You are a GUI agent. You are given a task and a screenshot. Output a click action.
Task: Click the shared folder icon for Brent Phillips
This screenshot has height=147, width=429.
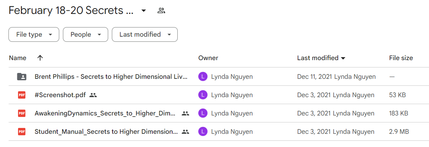tap(22, 77)
